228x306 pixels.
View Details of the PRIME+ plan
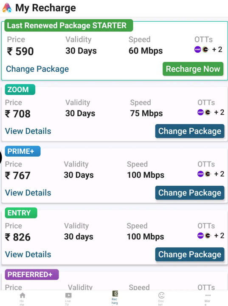[x=28, y=193]
